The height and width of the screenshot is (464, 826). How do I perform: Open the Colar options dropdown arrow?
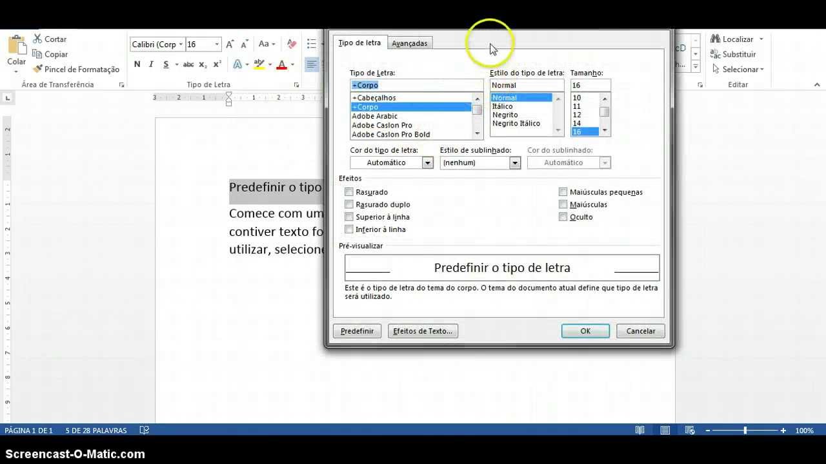(16, 71)
